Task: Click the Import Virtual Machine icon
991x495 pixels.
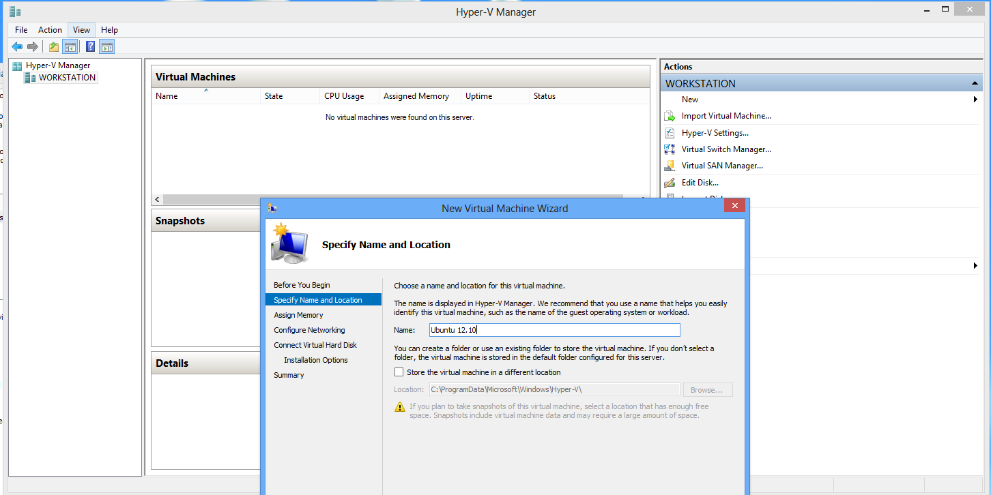Action: (x=670, y=116)
